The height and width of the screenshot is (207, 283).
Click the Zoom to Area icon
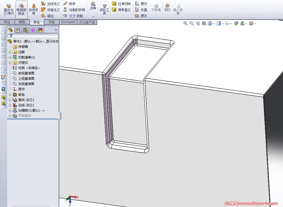point(191,23)
